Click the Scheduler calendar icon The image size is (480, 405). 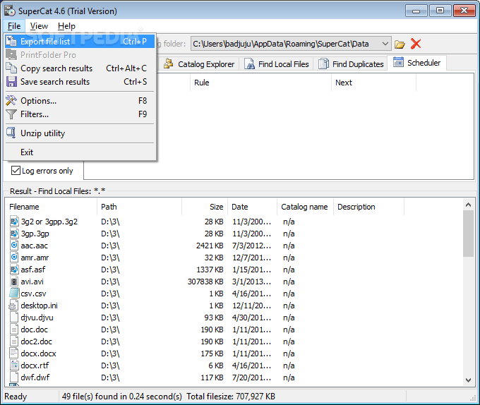click(x=398, y=62)
